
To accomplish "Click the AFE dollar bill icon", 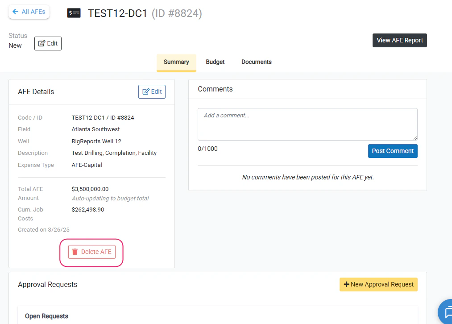I will [74, 13].
